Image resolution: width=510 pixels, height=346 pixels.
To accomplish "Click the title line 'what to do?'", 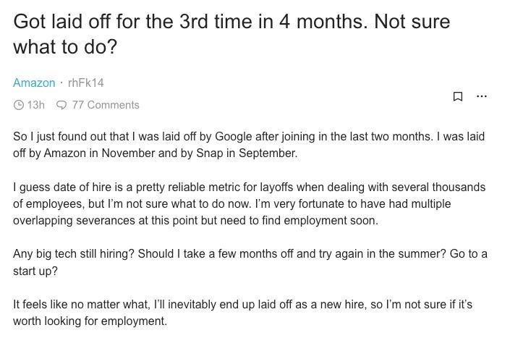I will 64,47.
